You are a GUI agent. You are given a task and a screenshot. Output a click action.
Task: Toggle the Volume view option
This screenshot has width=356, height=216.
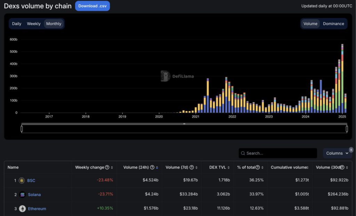(310, 24)
